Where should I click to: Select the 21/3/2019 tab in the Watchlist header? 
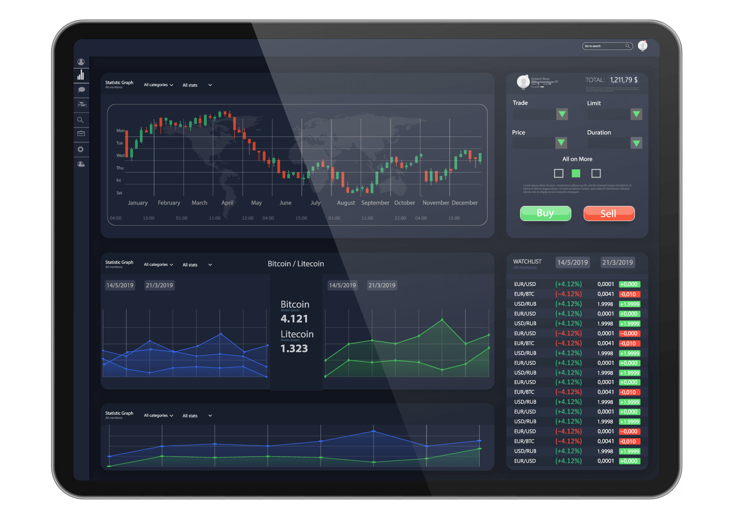pos(618,262)
